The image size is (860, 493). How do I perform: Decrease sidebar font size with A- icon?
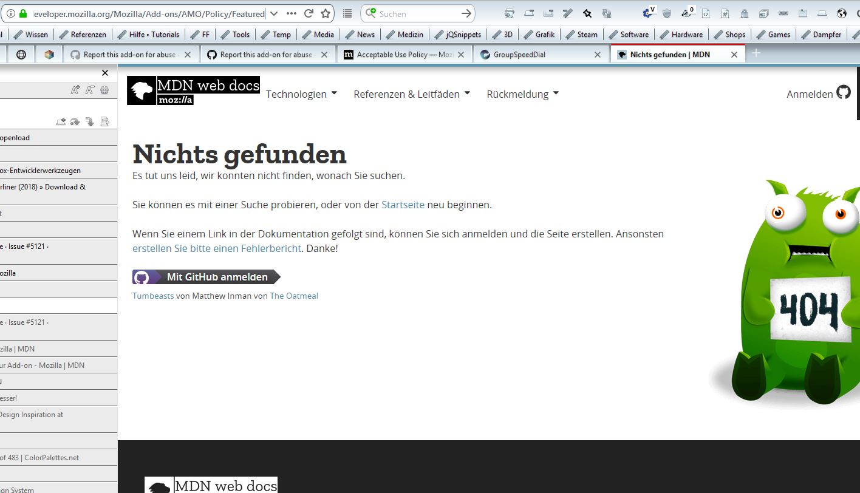coord(90,90)
